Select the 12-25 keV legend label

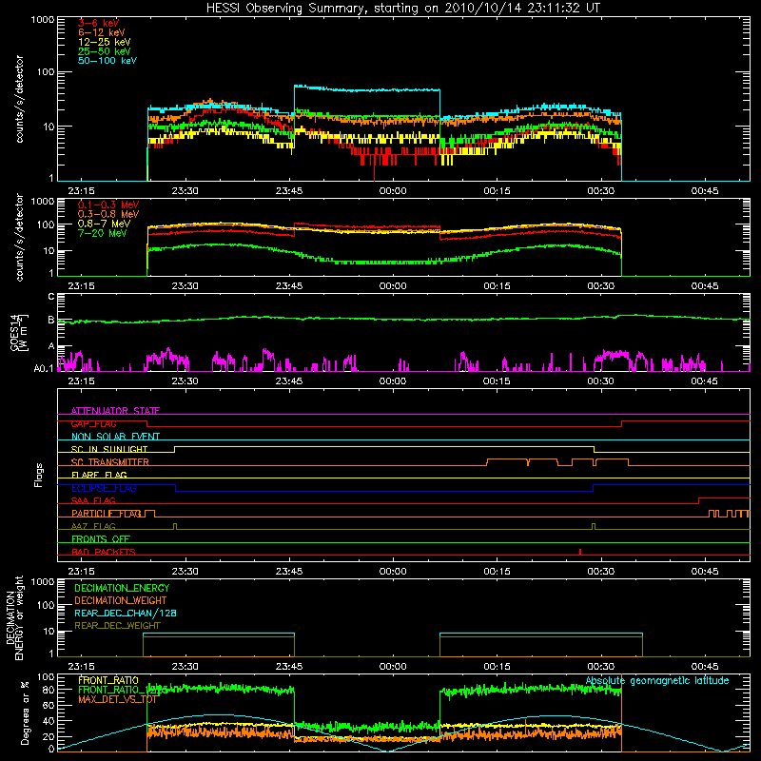pyautogui.click(x=104, y=42)
